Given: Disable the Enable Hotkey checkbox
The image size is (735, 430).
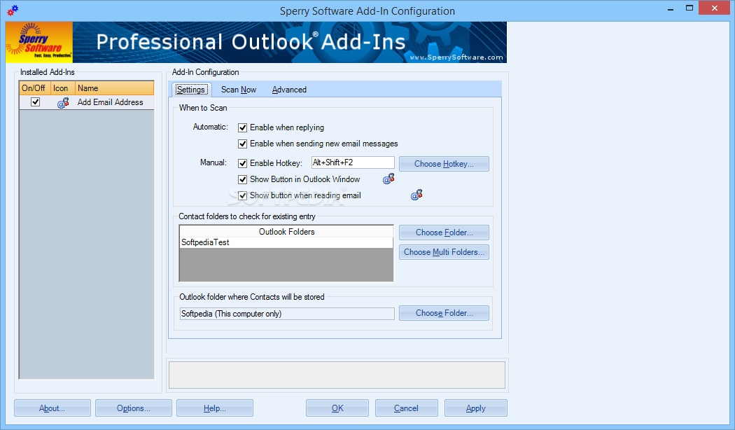Looking at the screenshot, I should (242, 163).
